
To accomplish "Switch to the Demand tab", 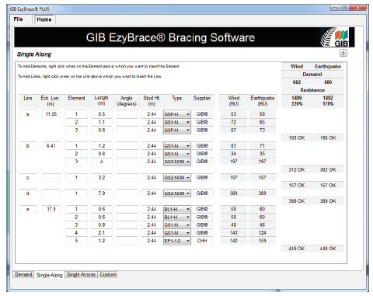I will click(23, 274).
